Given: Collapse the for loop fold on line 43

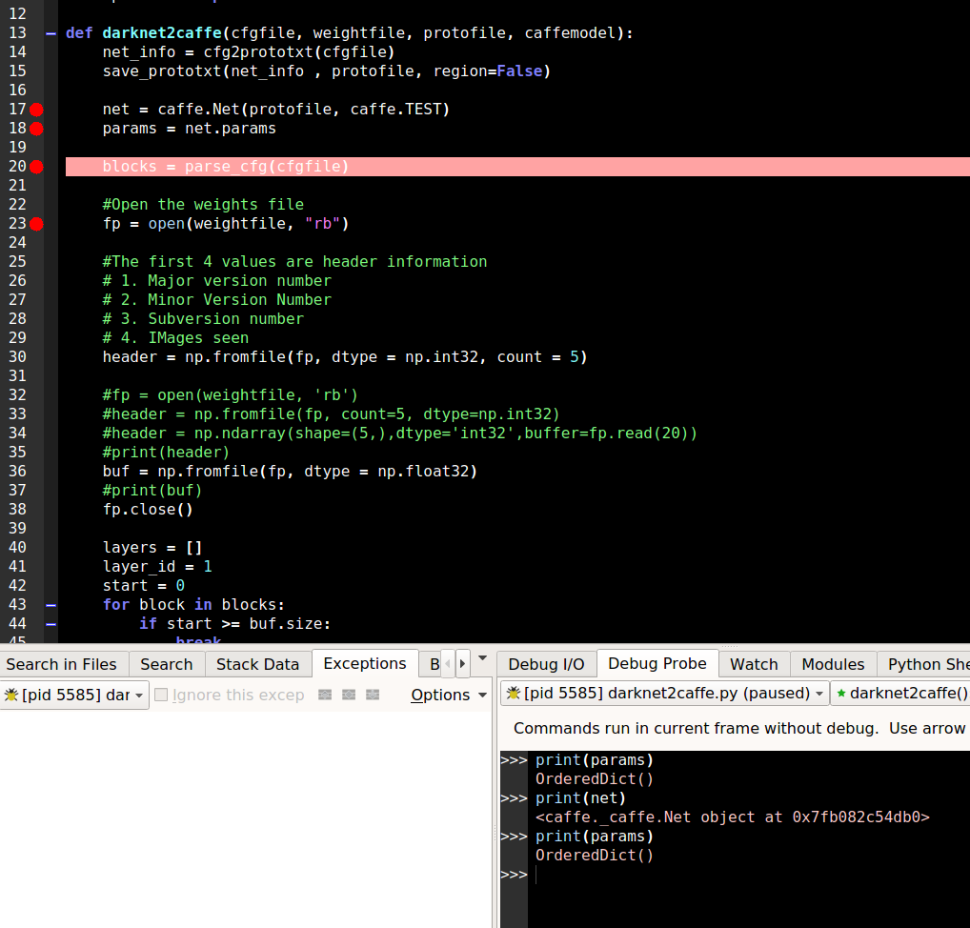Looking at the screenshot, I should (51, 605).
